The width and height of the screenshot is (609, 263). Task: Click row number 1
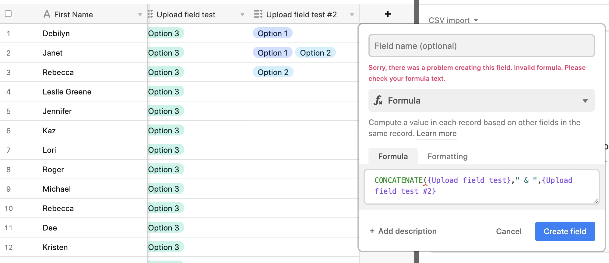click(x=9, y=33)
